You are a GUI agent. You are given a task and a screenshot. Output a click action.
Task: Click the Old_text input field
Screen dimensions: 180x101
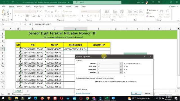pos(108,63)
